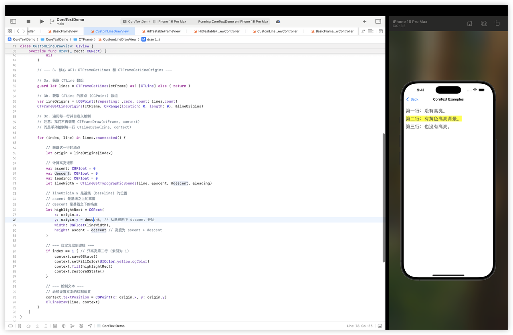This screenshot has height=335, width=513.
Task: Go back in editor history
Action: (x=18, y=31)
